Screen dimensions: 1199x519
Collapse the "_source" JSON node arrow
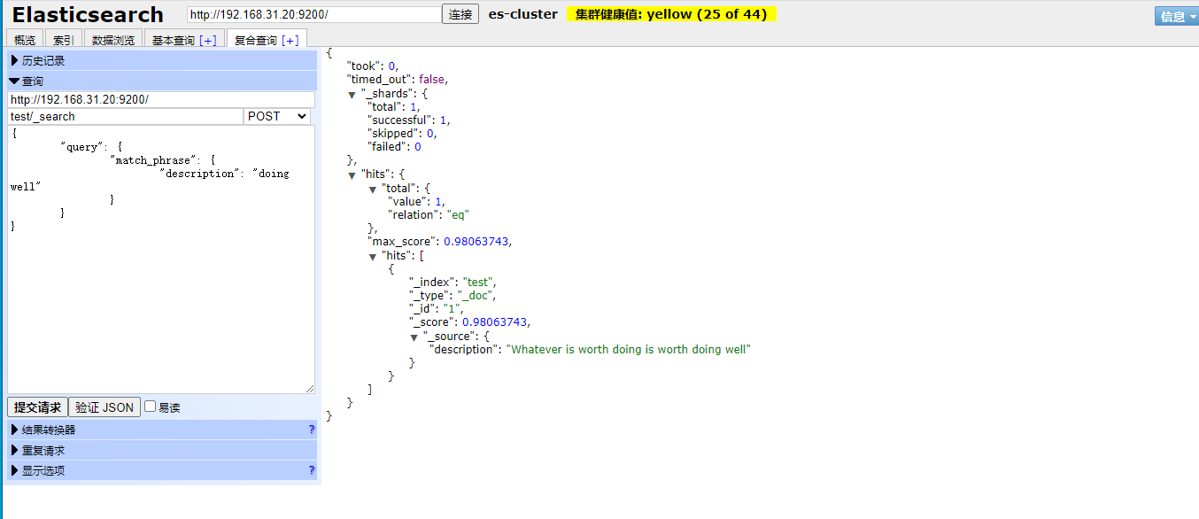point(414,337)
